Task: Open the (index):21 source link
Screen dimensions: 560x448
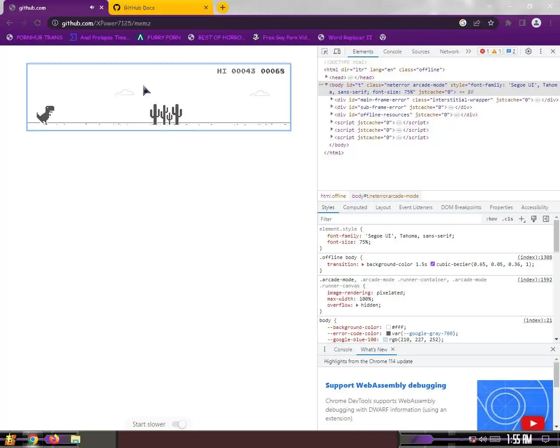Action: [x=538, y=320]
